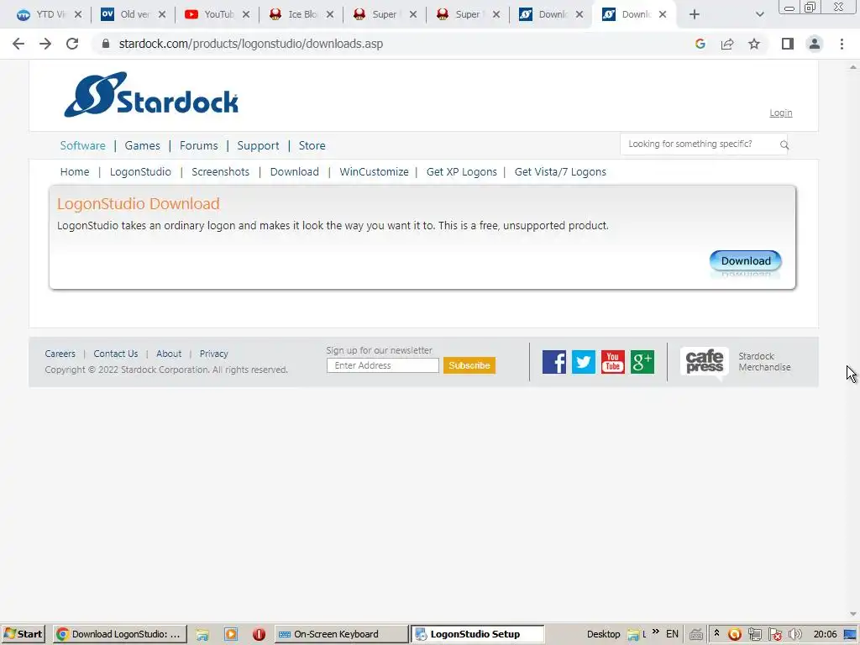
Task: Switch to the Ice Block tab
Action: [295, 14]
